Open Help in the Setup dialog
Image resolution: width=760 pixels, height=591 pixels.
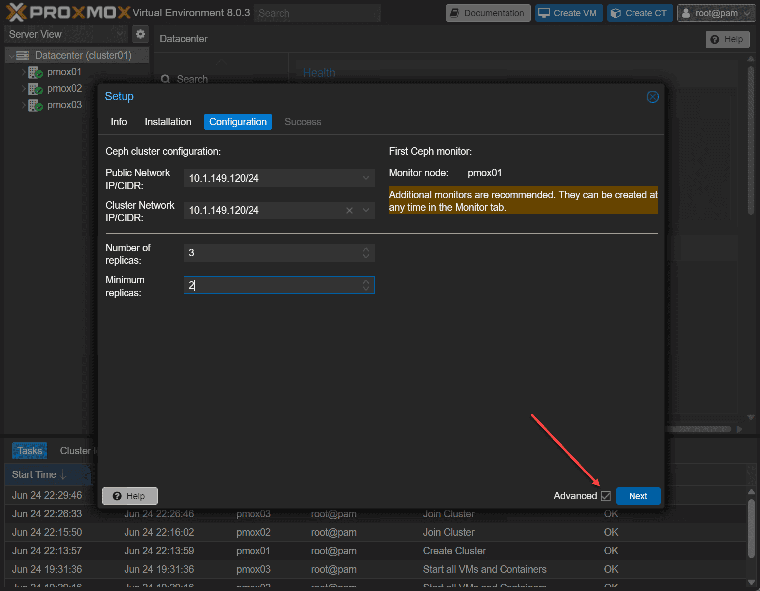pos(129,496)
